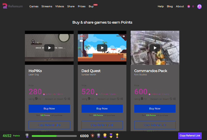Click the silver ribbon badge in footer
Screen dimensions: 207x140
(x=98, y=135)
